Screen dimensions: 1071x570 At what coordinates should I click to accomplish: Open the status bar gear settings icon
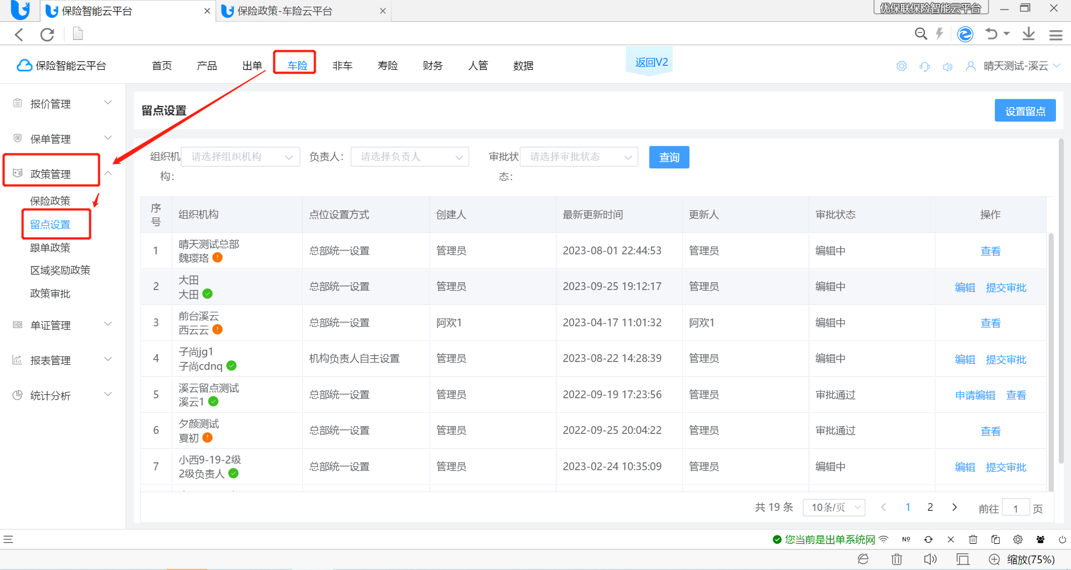1018,539
